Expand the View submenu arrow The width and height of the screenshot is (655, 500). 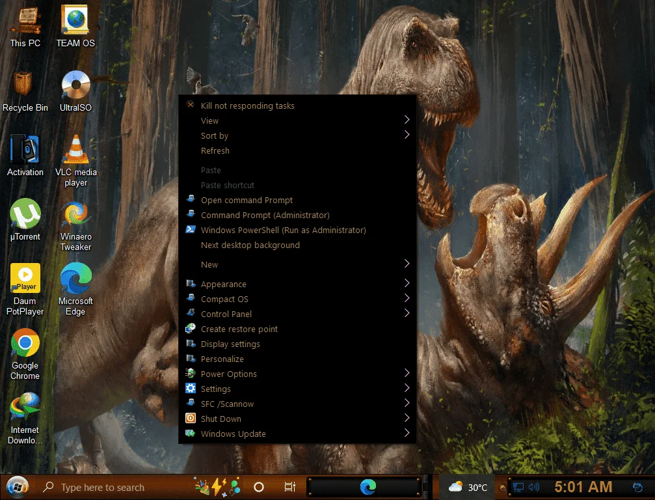coord(407,120)
